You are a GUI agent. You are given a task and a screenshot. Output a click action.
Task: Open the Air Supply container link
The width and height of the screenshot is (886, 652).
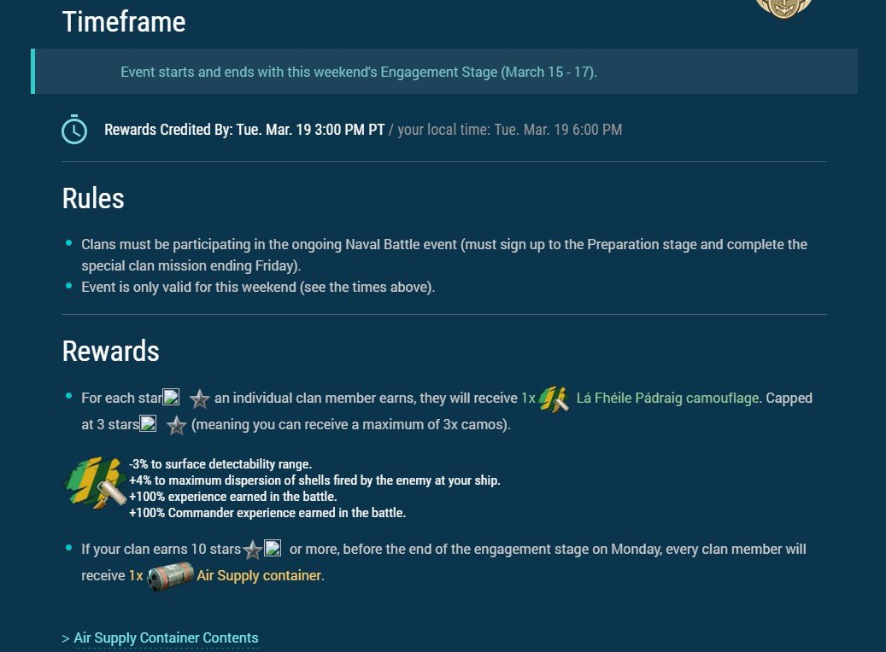[x=259, y=576]
